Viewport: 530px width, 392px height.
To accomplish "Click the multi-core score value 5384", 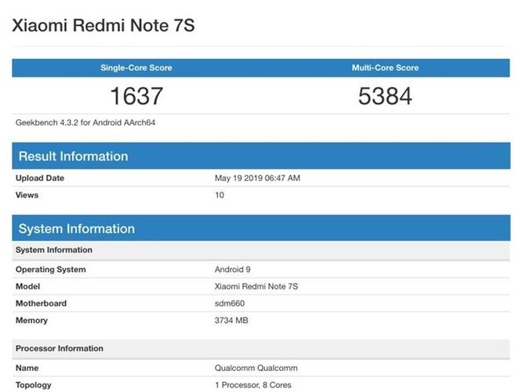I will click(385, 96).
